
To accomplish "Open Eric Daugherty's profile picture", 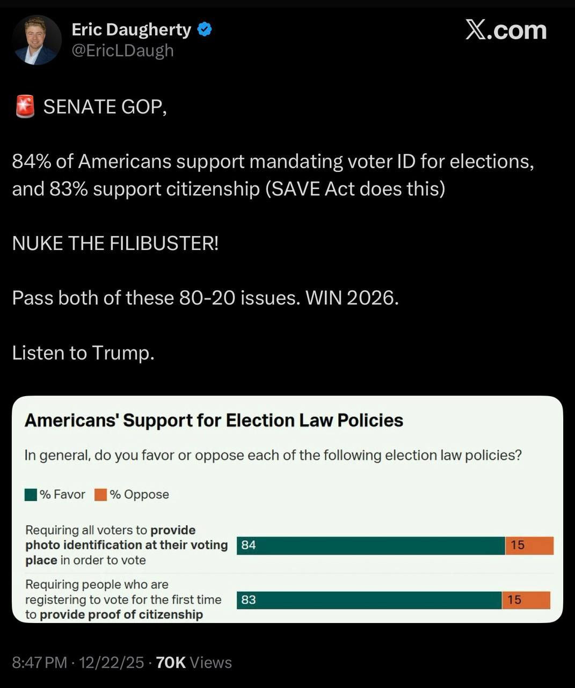I will pos(37,40).
